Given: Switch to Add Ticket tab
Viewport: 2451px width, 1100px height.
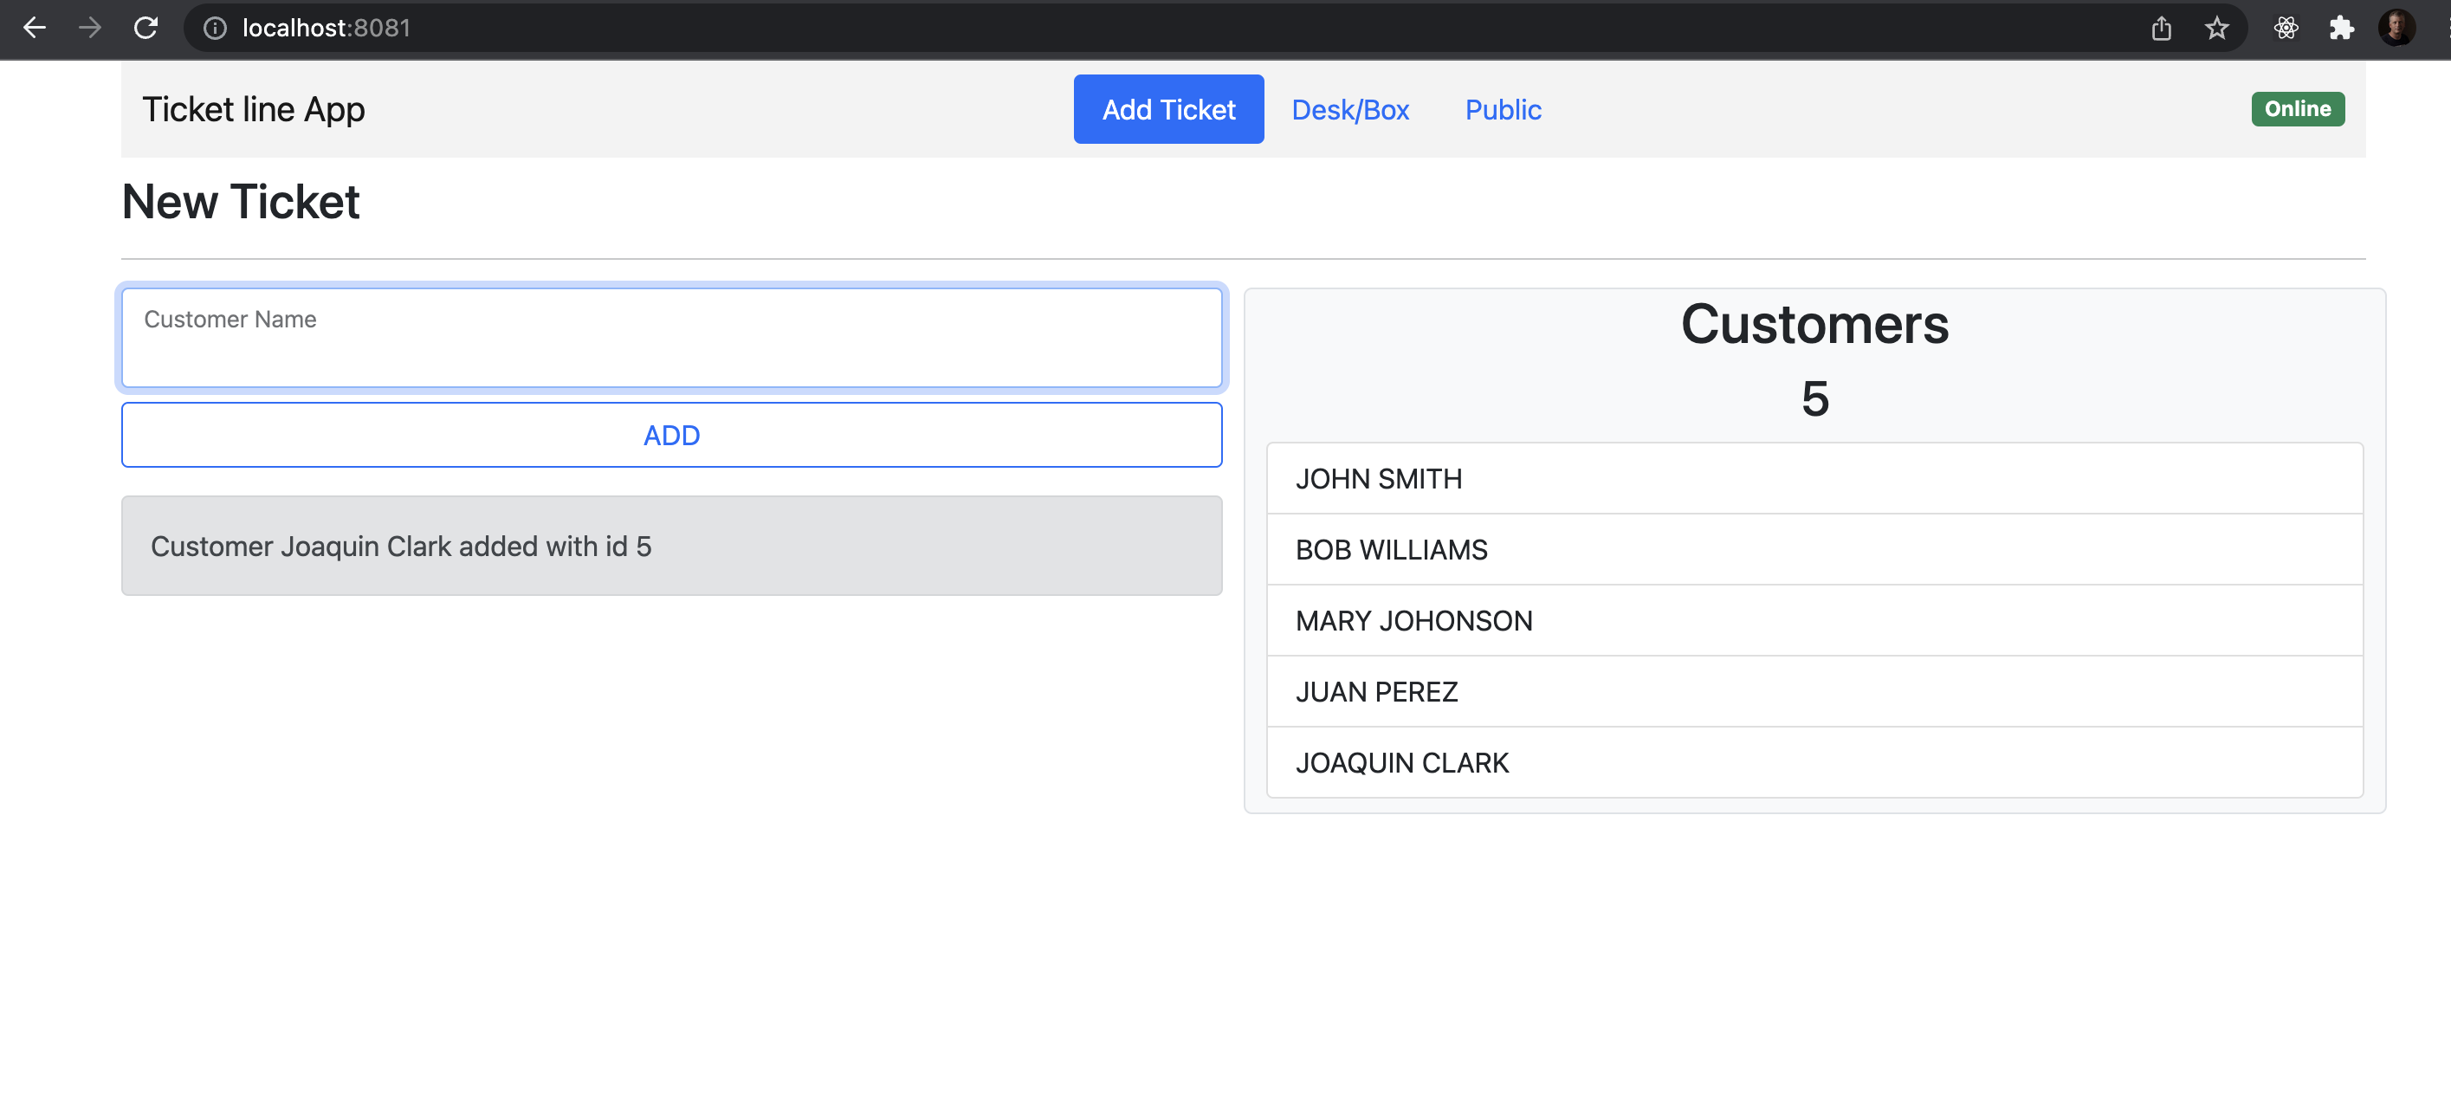Looking at the screenshot, I should (1167, 109).
